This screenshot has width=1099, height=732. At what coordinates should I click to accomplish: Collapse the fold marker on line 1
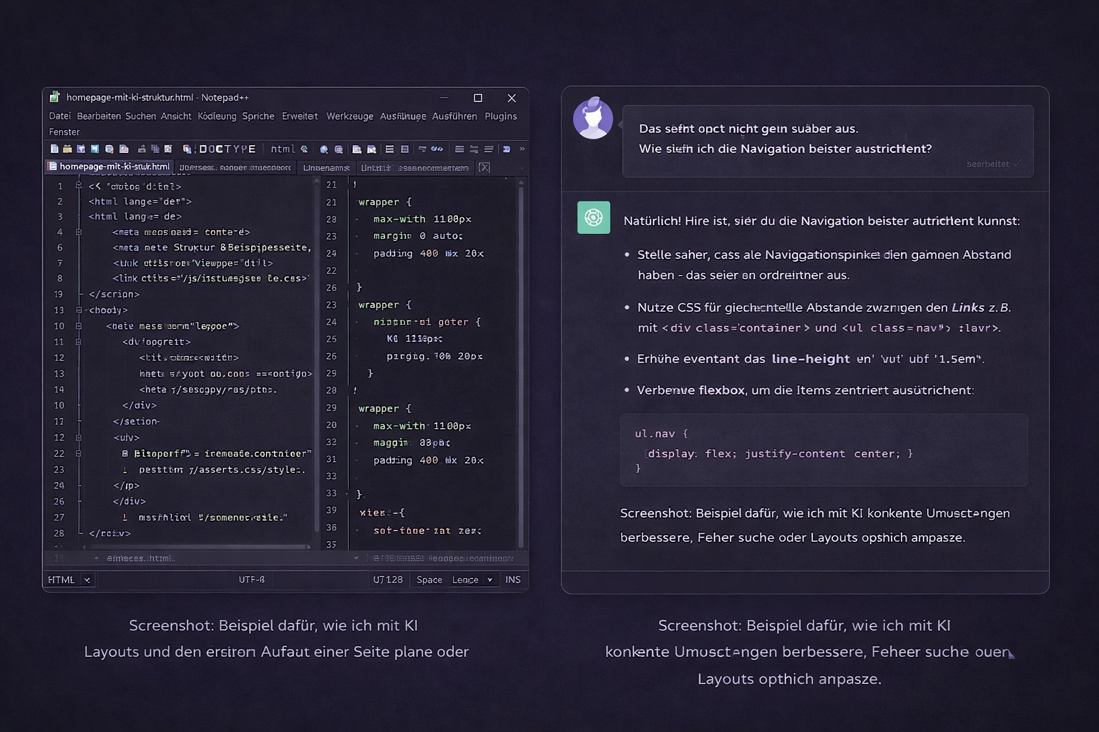tap(79, 186)
